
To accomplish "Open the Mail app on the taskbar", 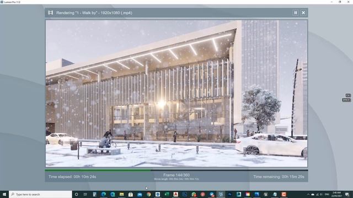I will pos(140,194).
